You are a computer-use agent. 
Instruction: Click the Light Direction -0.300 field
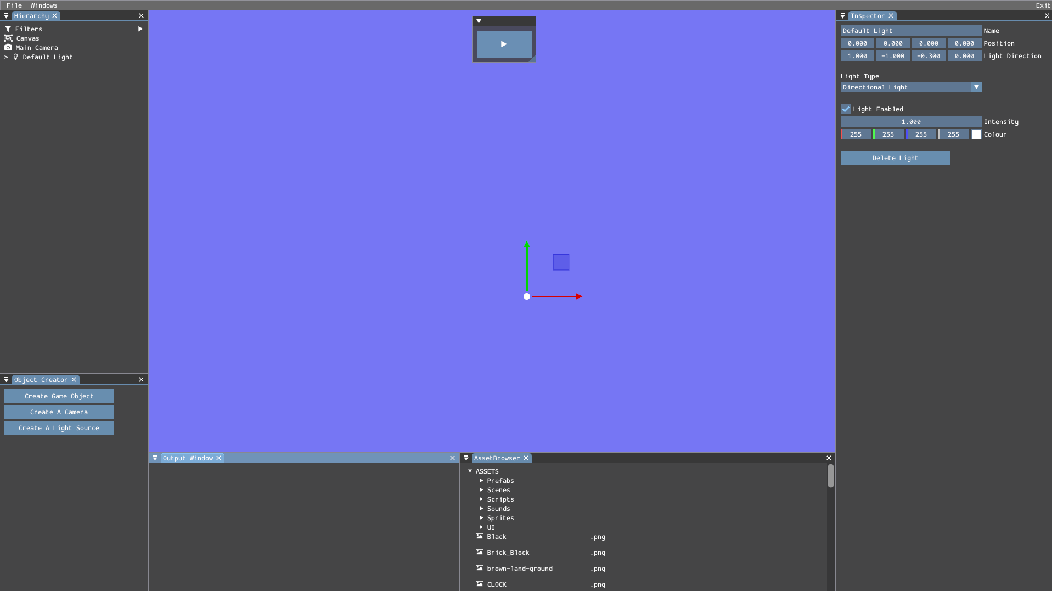[929, 55]
